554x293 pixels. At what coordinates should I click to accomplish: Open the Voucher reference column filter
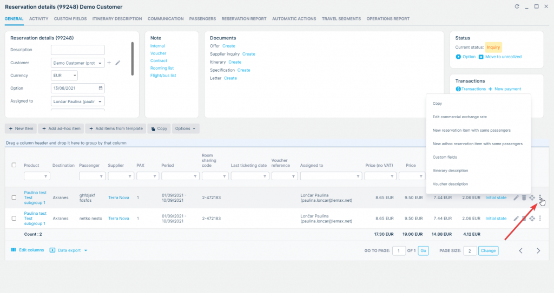pos(293,176)
